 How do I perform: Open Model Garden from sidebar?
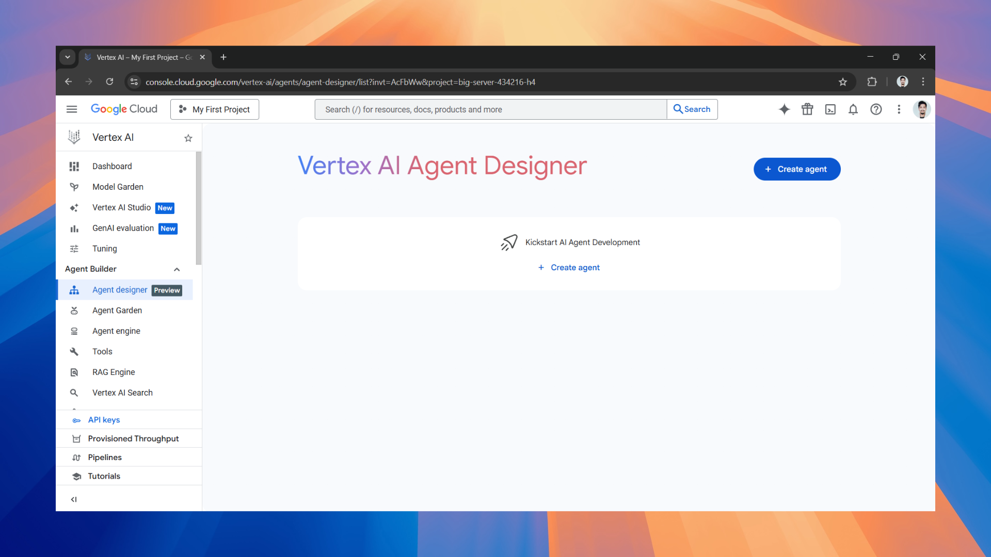[118, 187]
